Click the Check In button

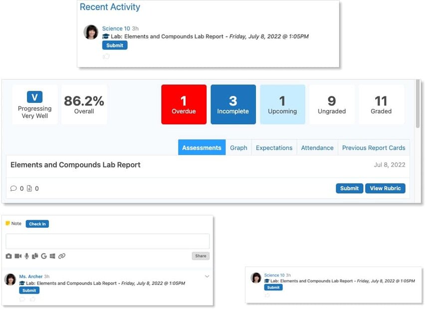click(37, 224)
